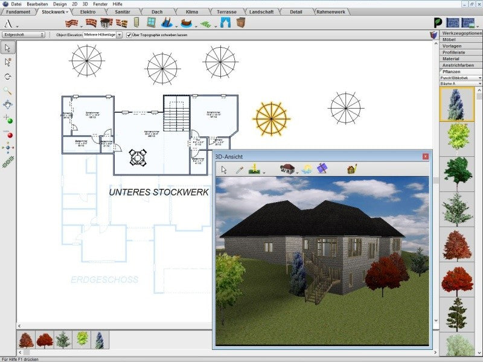Select the edit points pointer tool
This screenshot has width=483, height=362.
8,62
